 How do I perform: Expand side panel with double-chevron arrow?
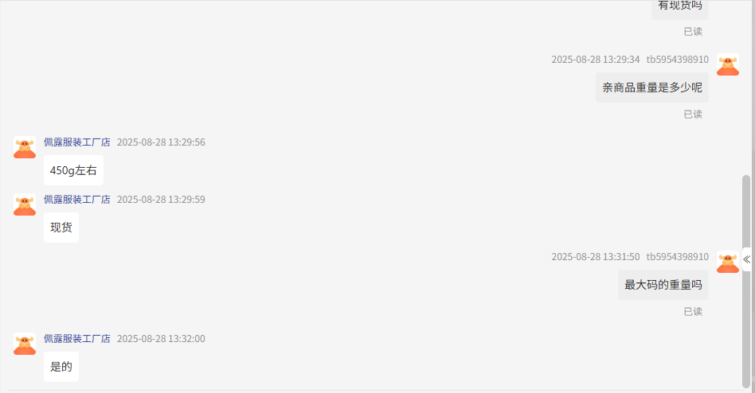746,260
